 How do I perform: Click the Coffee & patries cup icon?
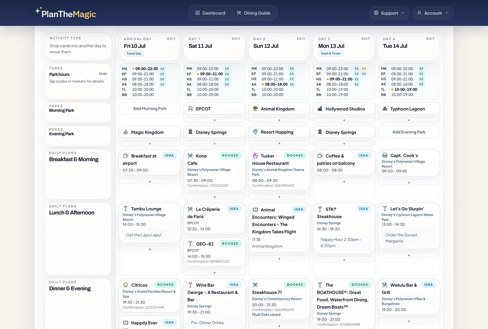[x=320, y=156]
